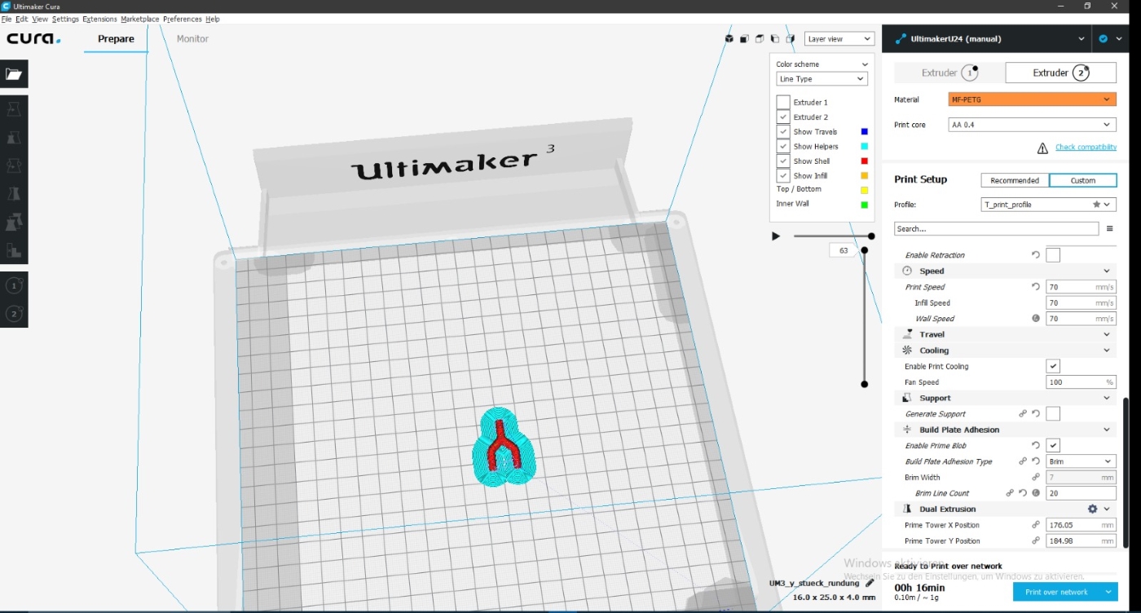Click the pencil icon beside the job name
The width and height of the screenshot is (1141, 613).
pos(870,584)
